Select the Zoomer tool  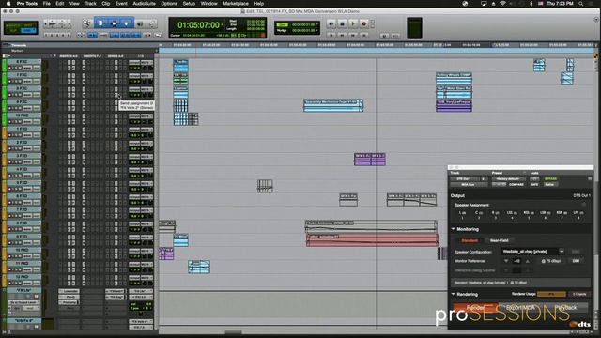pos(86,23)
